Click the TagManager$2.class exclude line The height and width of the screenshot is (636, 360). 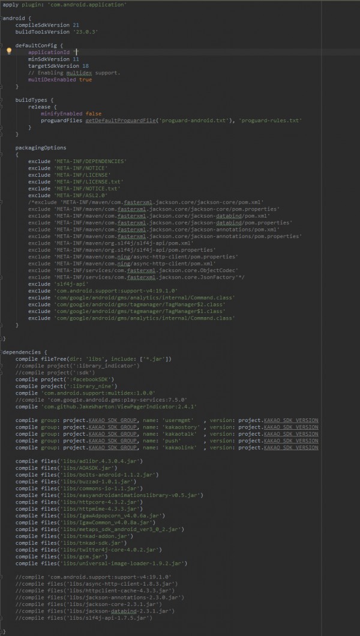point(127,304)
